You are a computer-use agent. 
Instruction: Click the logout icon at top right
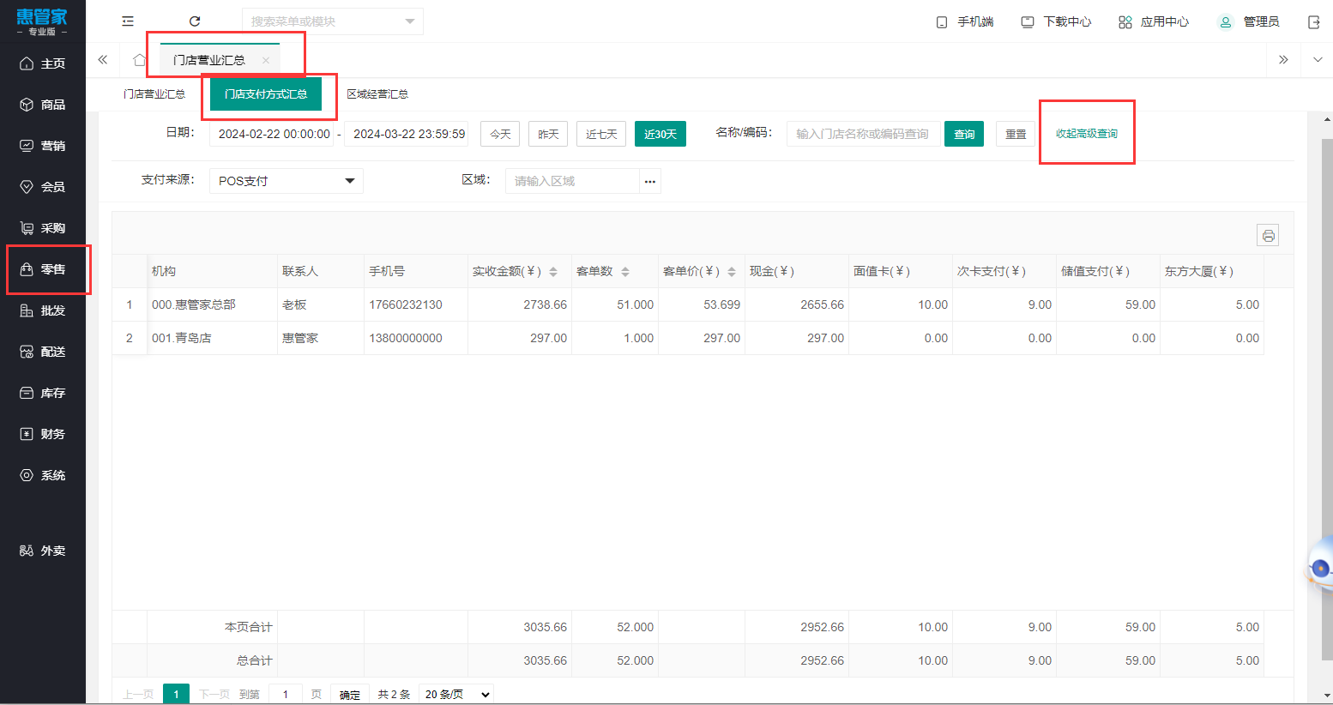pyautogui.click(x=1313, y=21)
